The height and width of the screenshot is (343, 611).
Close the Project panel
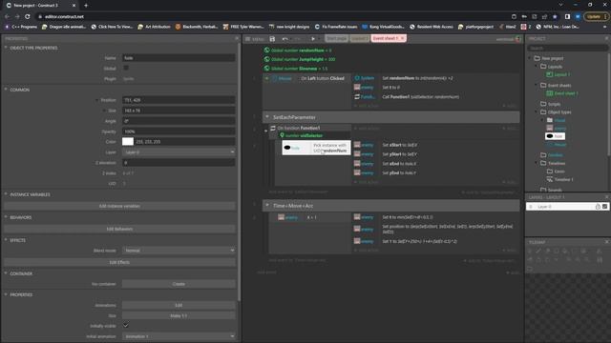(x=606, y=38)
